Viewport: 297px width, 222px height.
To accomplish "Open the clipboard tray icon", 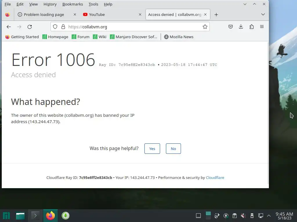I will click(234, 216).
